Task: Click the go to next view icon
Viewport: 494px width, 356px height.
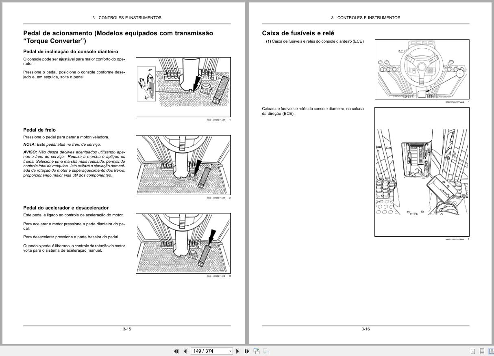Action: [x=266, y=351]
